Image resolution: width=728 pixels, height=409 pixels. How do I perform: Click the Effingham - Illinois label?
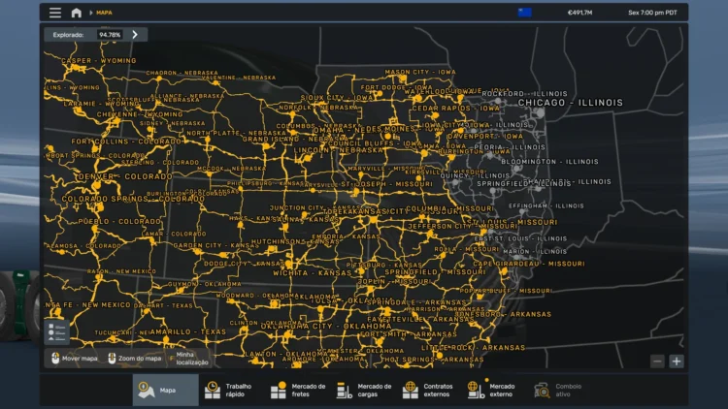[x=546, y=205]
